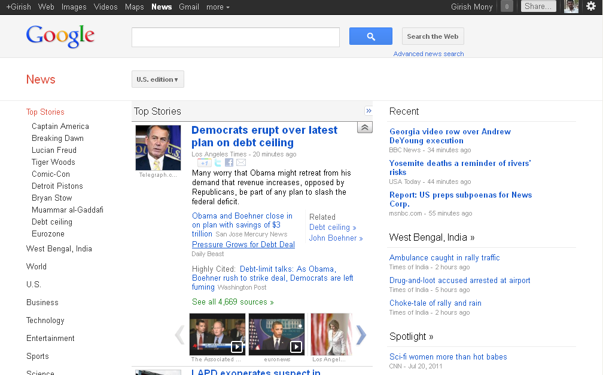Share the story via Facebook icon

tap(229, 162)
